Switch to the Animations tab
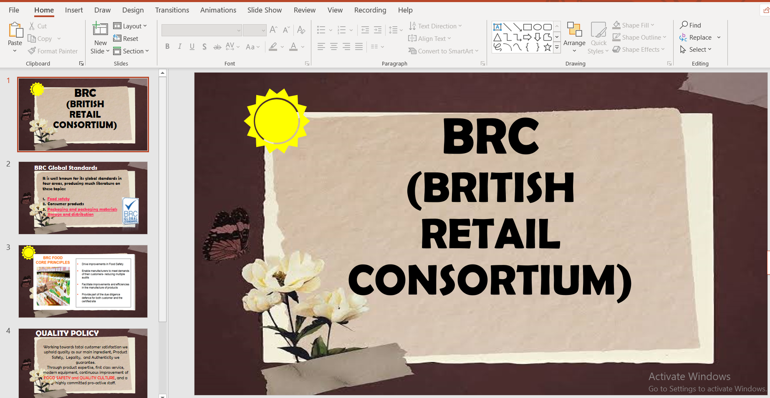This screenshot has height=398, width=770. [218, 10]
